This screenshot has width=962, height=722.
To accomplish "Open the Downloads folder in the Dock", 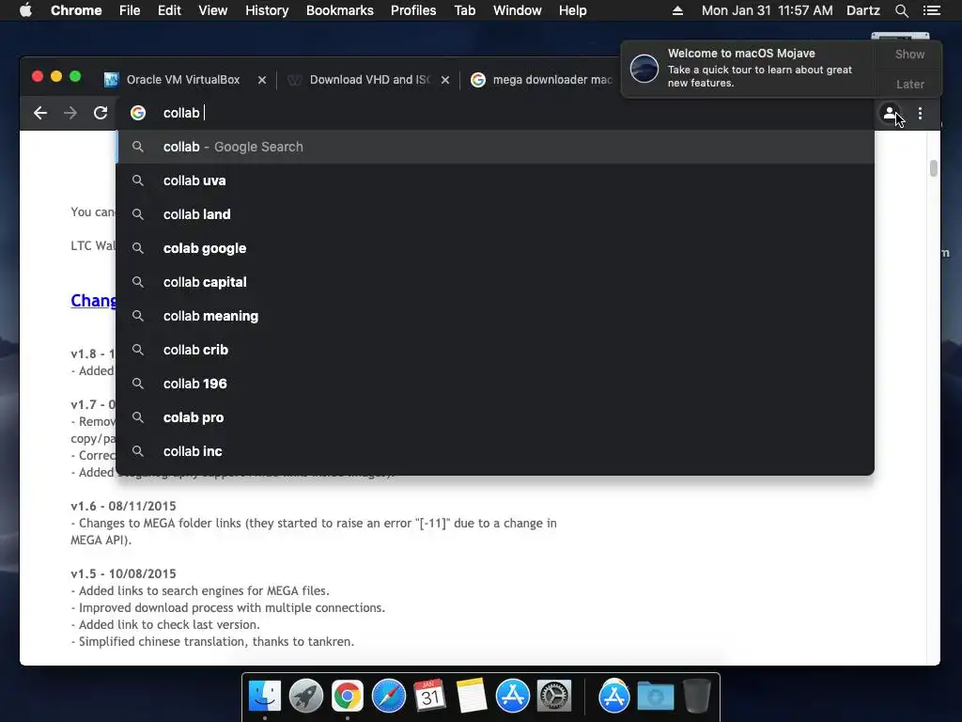I will (x=655, y=697).
